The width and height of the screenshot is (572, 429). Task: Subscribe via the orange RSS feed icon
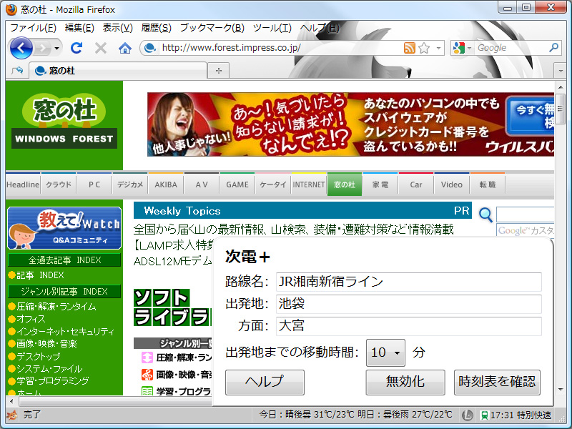(409, 48)
